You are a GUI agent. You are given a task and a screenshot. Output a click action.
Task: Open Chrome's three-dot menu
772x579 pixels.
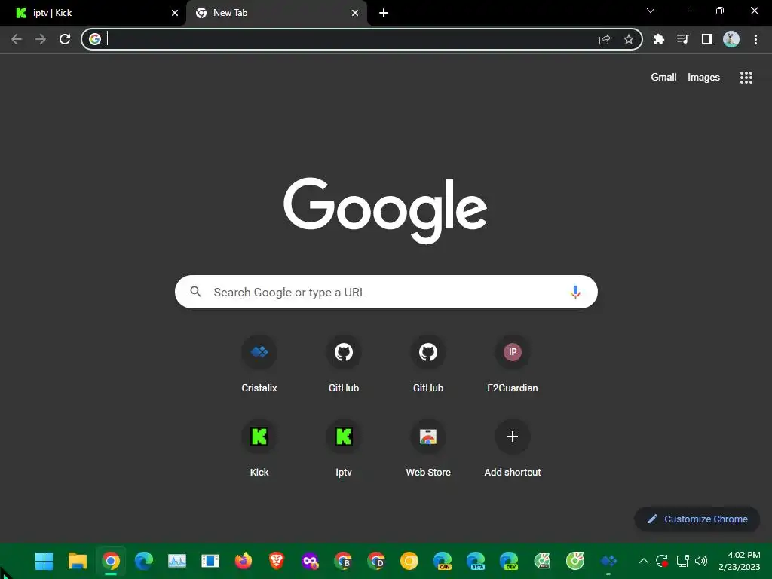[755, 39]
